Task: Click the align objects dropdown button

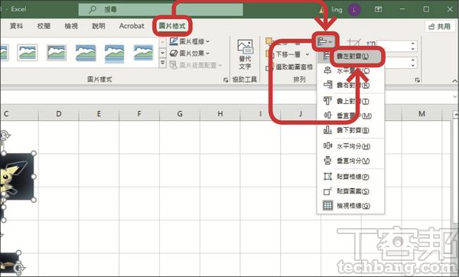Action: (325, 42)
